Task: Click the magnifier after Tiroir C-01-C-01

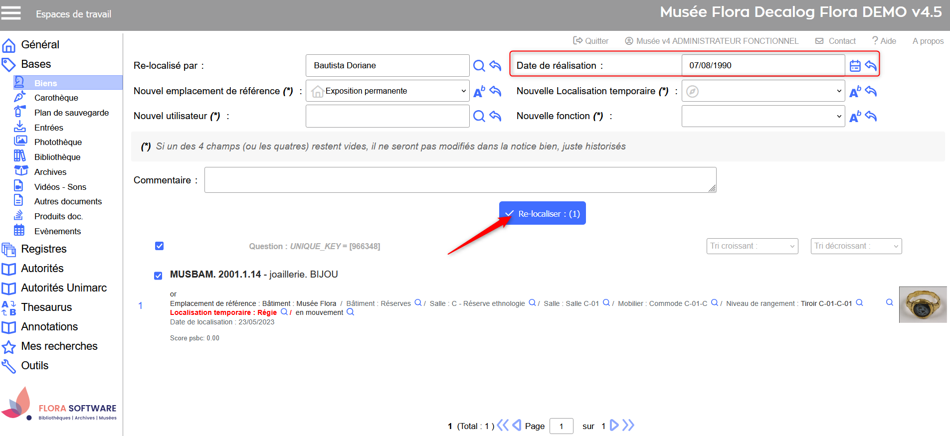Action: click(859, 303)
